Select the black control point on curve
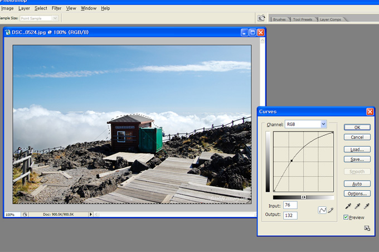This screenshot has height=252, width=379. point(291,161)
